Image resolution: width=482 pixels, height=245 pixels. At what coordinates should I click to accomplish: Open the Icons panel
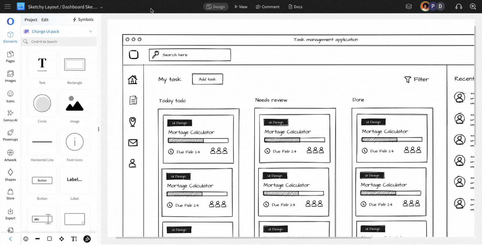[10, 97]
